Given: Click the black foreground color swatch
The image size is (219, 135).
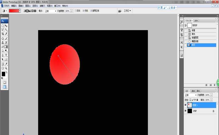Looking at the screenshot, I should pos(3,74).
